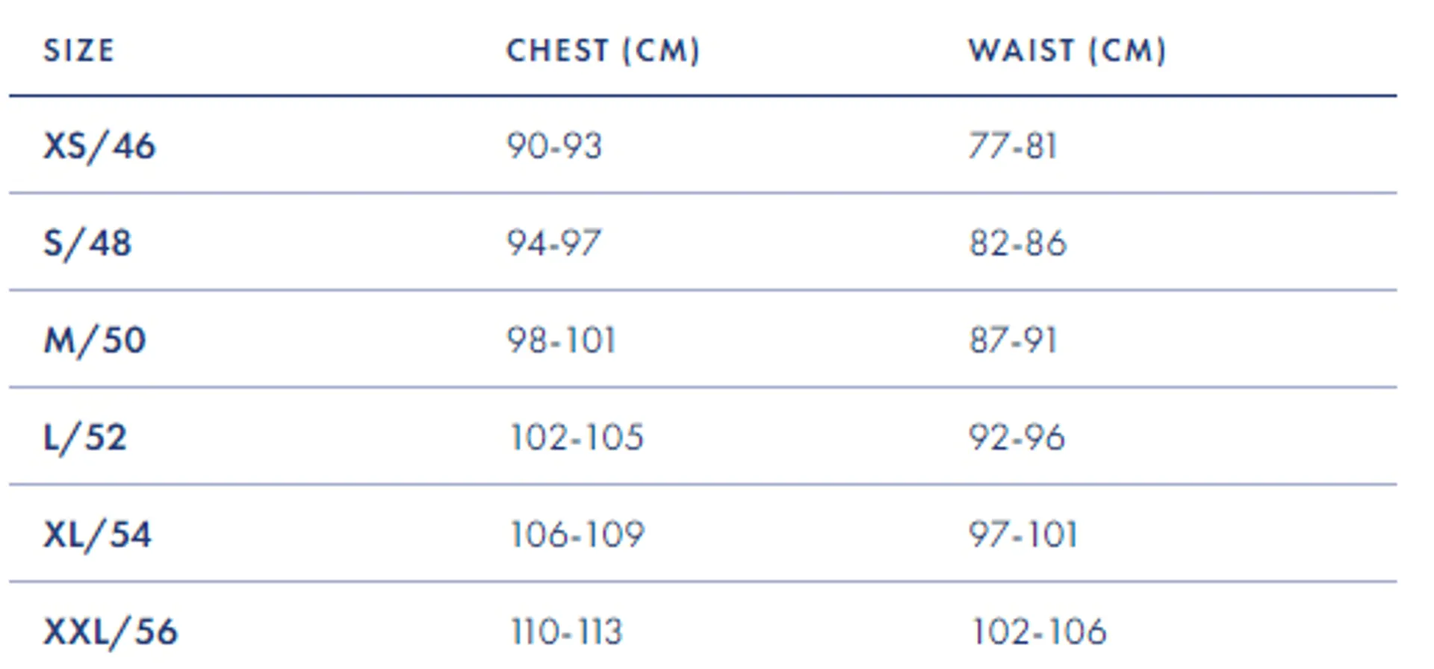
Task: Click chest value 90-93
Action: (x=554, y=146)
